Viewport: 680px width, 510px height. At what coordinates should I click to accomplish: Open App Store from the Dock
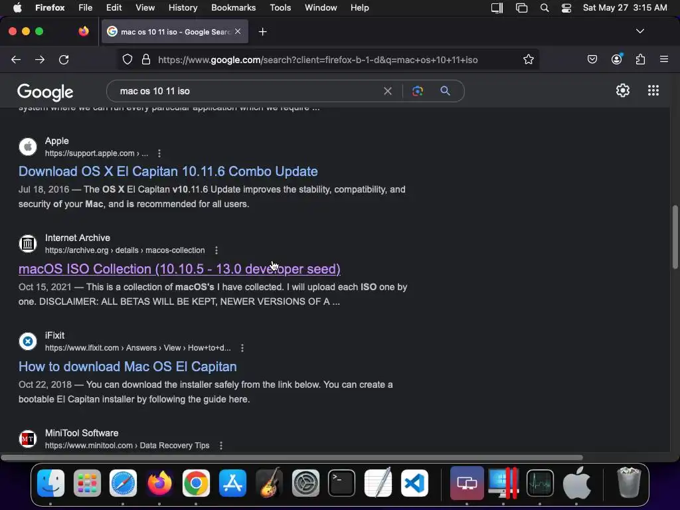click(x=232, y=483)
